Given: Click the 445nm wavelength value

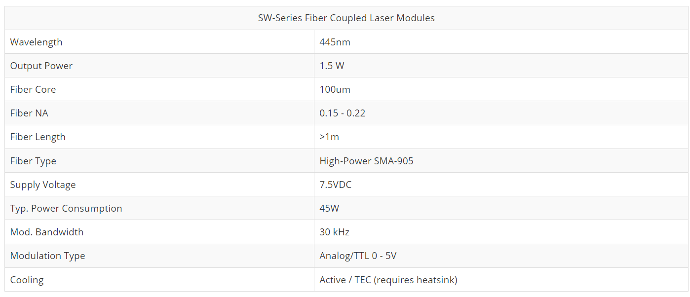Looking at the screenshot, I should (335, 42).
